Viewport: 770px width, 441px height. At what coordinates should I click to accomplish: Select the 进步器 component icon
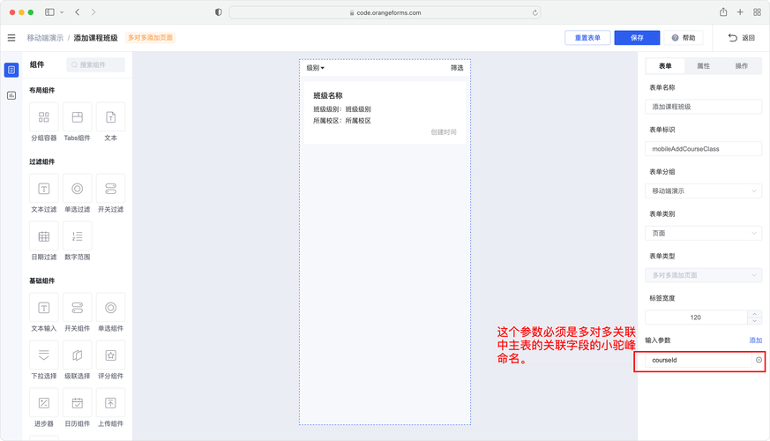(x=44, y=403)
